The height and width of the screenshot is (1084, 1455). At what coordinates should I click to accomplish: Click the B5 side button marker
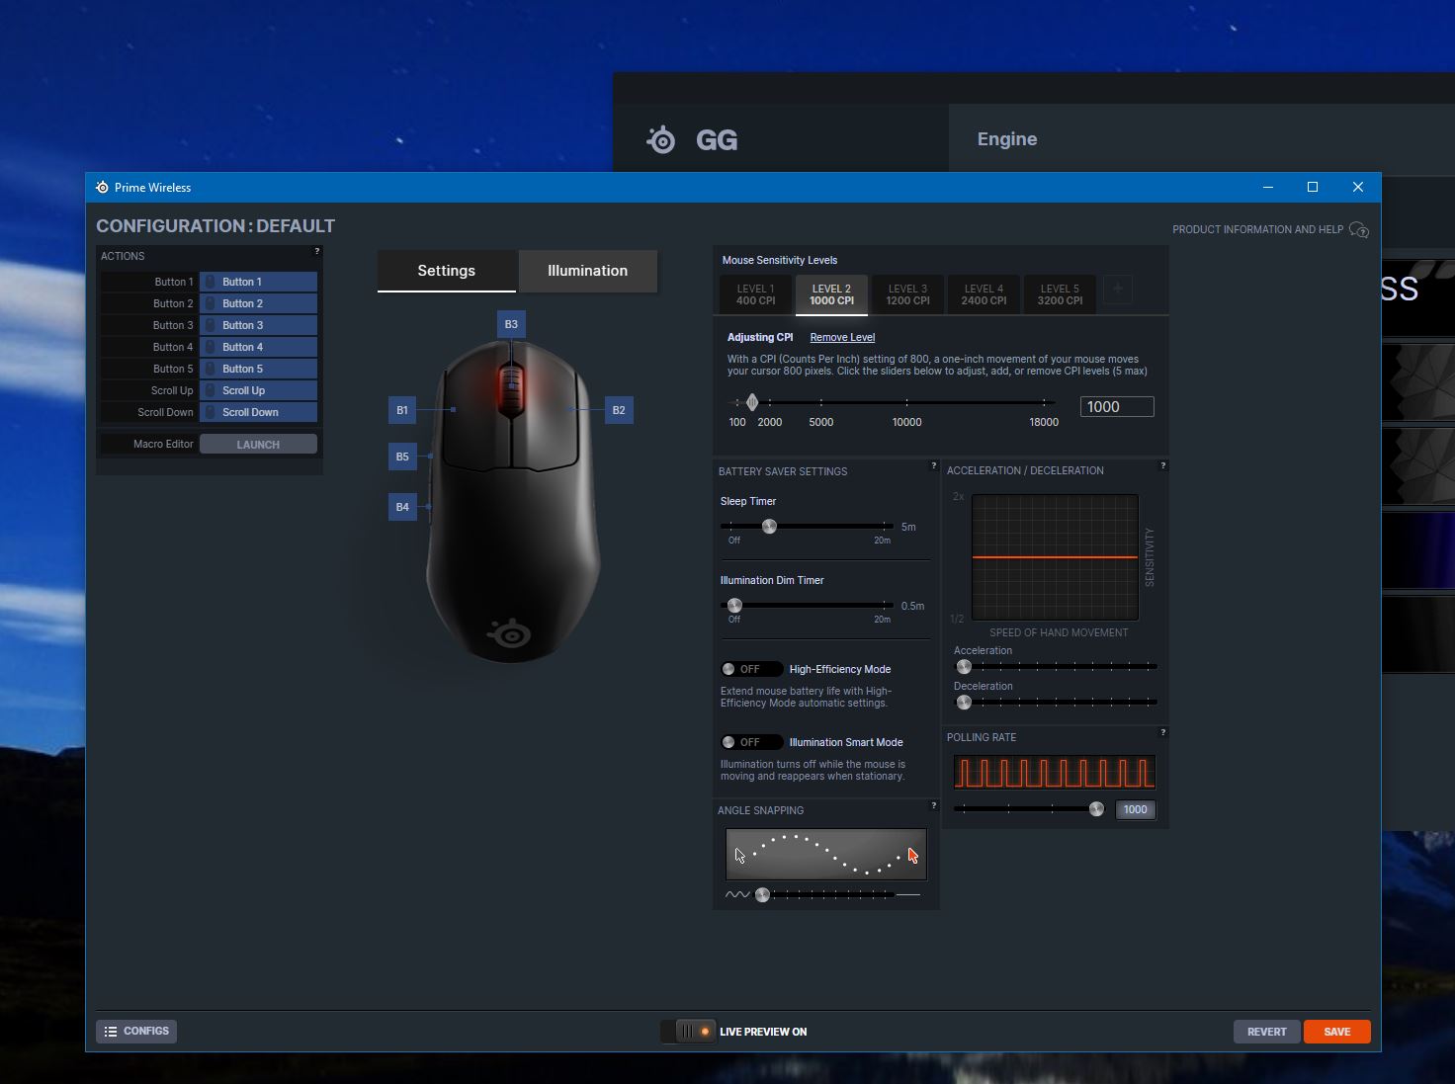pos(402,457)
